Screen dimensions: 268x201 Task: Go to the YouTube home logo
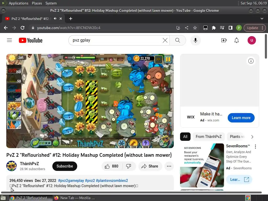coord(31,41)
